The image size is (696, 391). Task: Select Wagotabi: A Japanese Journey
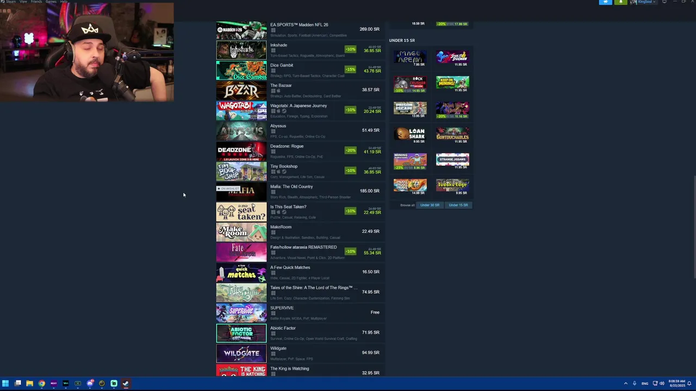[301, 110]
